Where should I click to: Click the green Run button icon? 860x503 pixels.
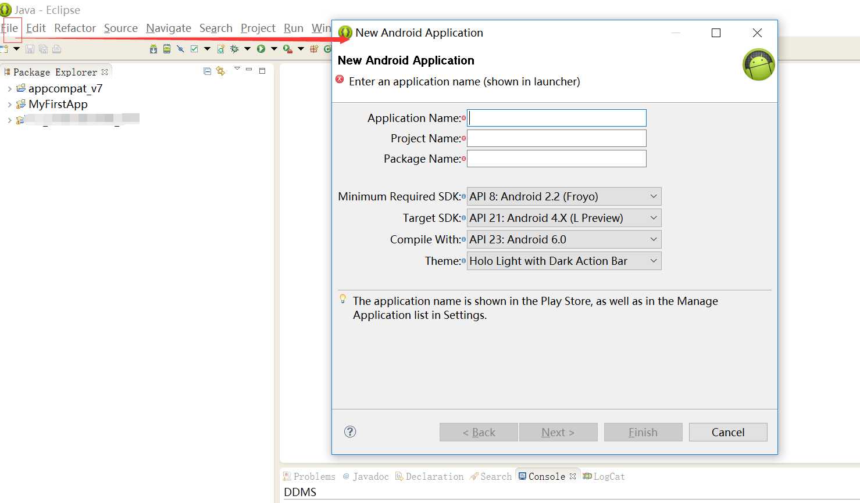[x=261, y=49]
